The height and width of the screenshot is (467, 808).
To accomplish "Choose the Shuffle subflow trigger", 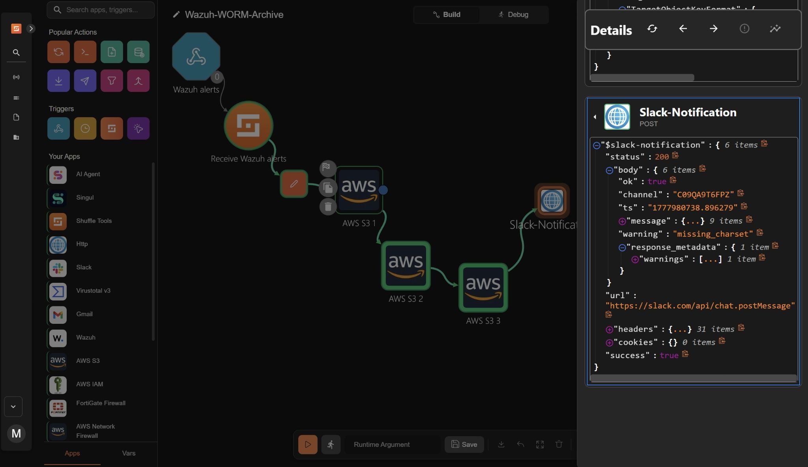I will (x=112, y=128).
